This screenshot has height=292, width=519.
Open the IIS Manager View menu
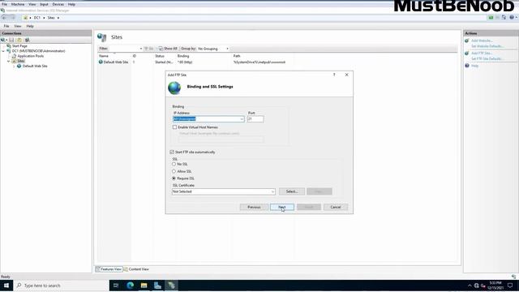(18, 26)
